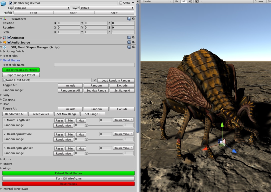
Task: Click the green Reload Blend Shapes button
Action: [x=68, y=173]
